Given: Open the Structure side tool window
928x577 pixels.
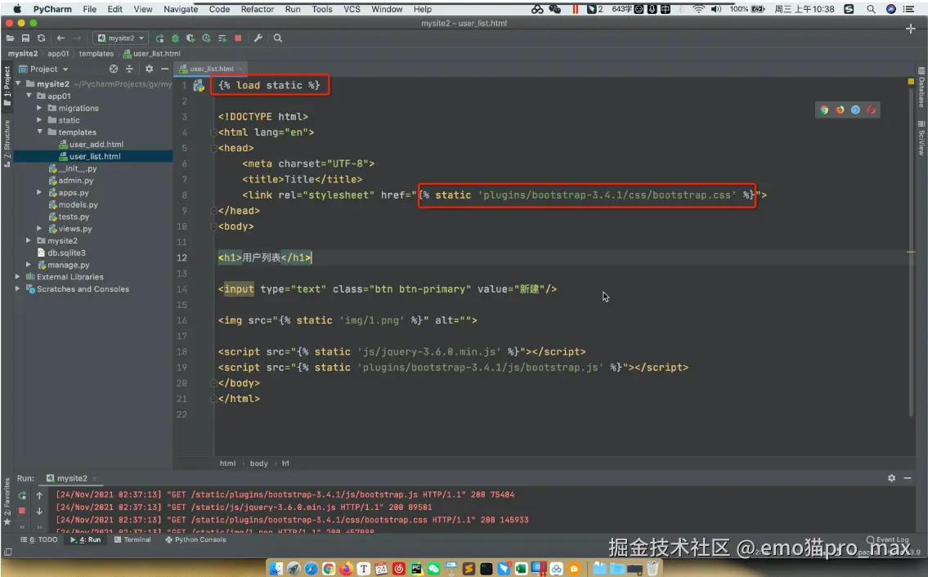Looking at the screenshot, I should point(7,143).
